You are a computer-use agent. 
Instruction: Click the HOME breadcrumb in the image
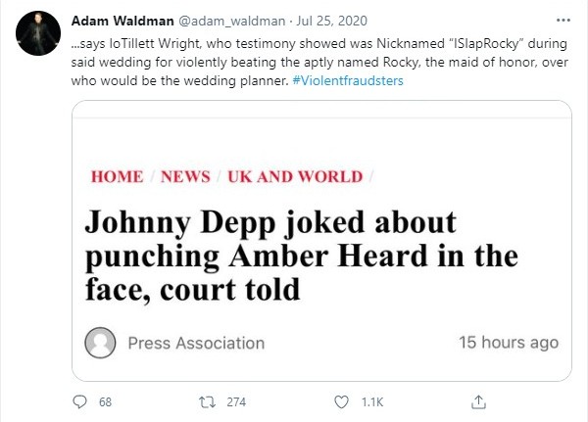tap(117, 176)
